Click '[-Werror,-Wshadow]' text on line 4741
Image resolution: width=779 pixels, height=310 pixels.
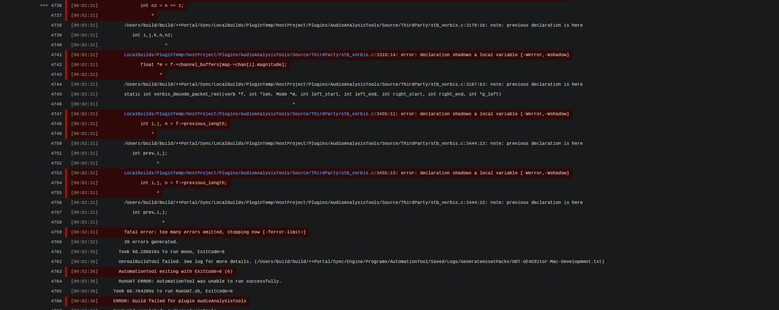(x=545, y=55)
